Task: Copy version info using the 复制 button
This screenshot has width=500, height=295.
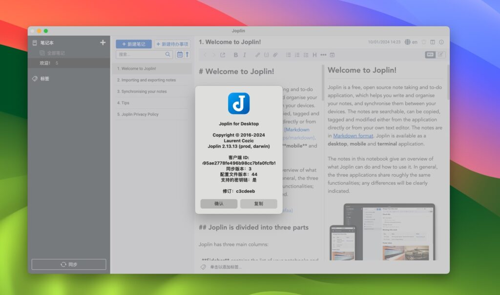Action: pos(259,204)
